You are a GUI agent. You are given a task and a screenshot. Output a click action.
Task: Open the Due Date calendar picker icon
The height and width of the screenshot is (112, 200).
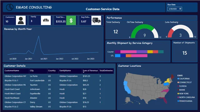click(180, 9)
